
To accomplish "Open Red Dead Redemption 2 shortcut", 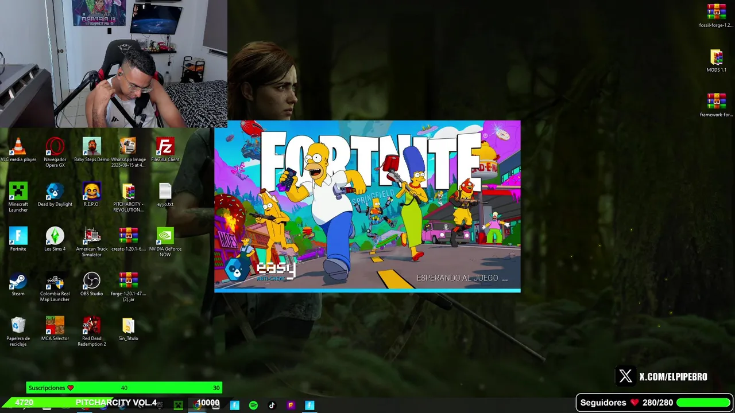I will tap(91, 332).
